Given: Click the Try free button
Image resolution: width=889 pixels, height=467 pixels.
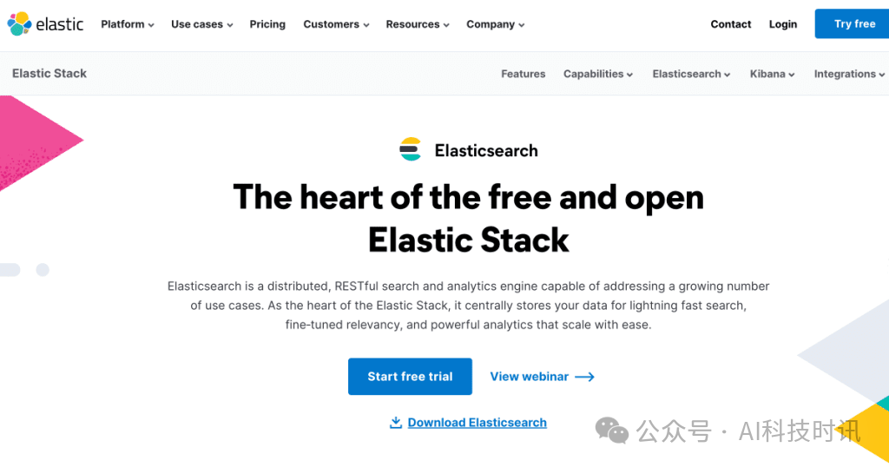Looking at the screenshot, I should pos(854,24).
